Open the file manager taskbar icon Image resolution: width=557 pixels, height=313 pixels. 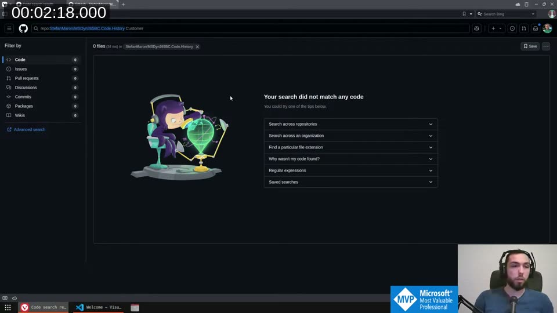click(x=135, y=307)
